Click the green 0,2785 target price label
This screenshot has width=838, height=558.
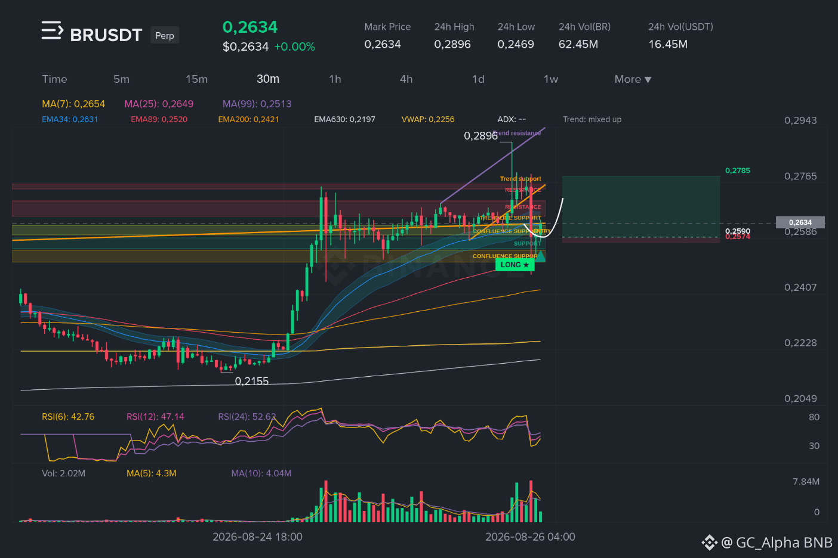738,170
